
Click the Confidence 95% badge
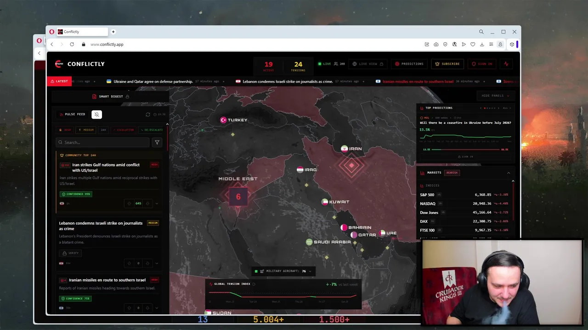(76, 194)
